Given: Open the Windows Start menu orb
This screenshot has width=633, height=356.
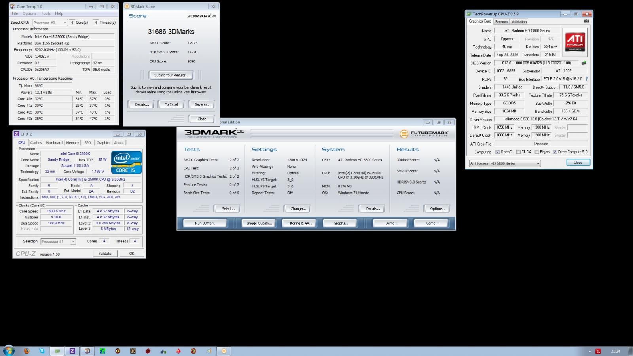Looking at the screenshot, I should (9, 350).
